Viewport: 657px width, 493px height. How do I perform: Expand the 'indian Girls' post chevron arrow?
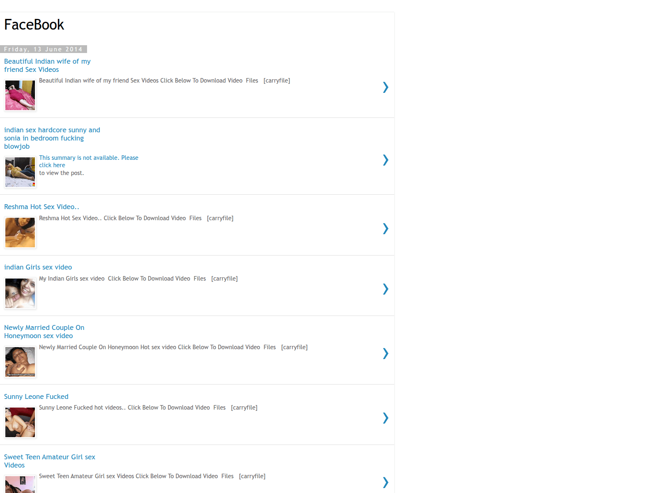click(385, 289)
